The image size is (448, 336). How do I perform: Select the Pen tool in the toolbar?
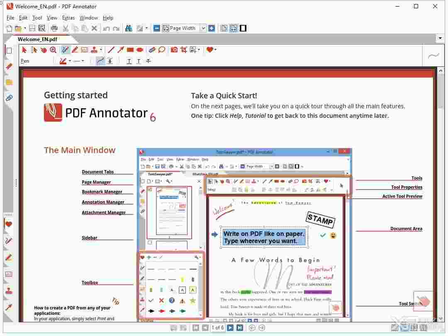click(x=66, y=50)
